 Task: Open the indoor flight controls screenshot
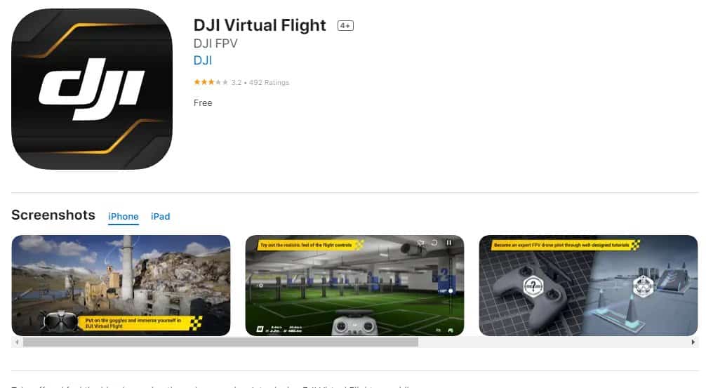point(354,286)
